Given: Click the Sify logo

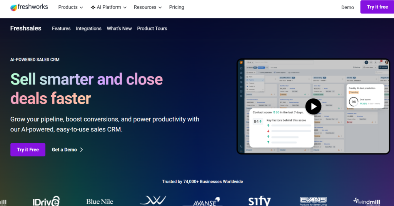Looking at the screenshot, I should 260,201.
